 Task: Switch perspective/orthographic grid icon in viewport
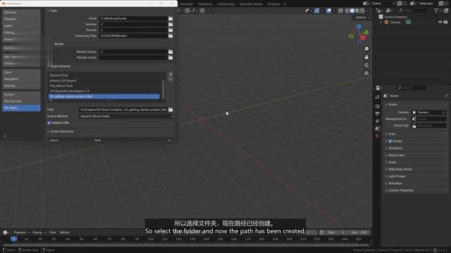[366, 73]
